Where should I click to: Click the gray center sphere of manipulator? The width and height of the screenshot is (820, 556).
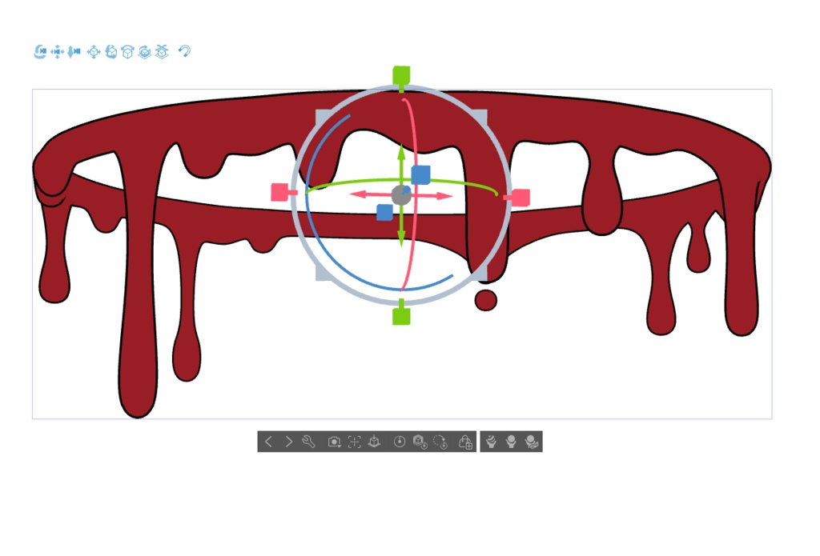[401, 195]
